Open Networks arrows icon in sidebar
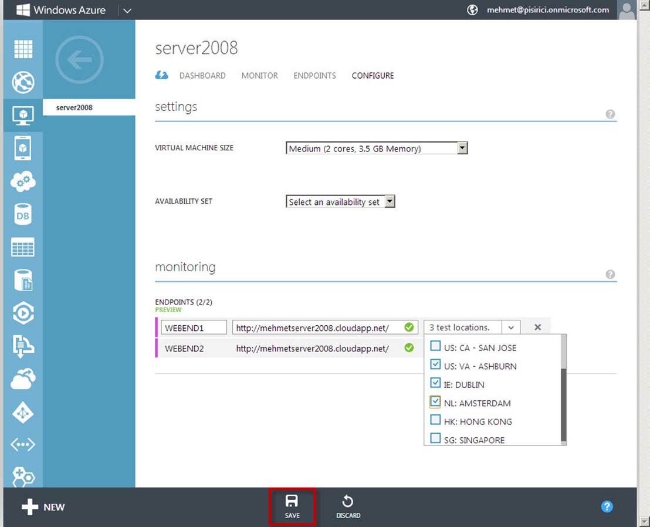 tap(23, 444)
